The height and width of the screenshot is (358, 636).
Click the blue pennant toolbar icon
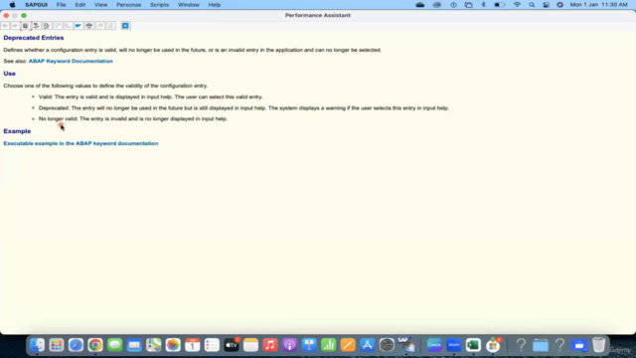pyautogui.click(x=79, y=26)
